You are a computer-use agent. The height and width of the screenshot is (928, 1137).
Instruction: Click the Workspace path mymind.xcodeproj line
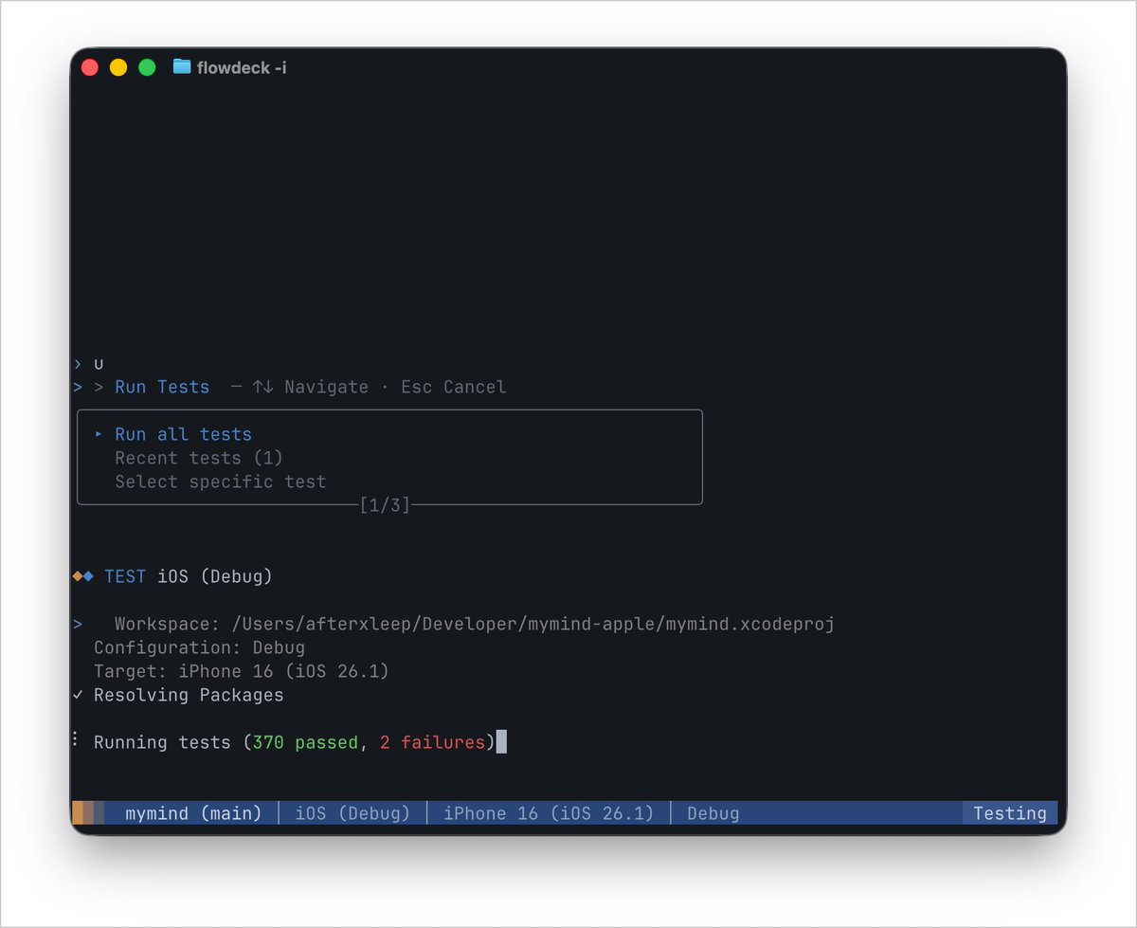[x=474, y=624]
